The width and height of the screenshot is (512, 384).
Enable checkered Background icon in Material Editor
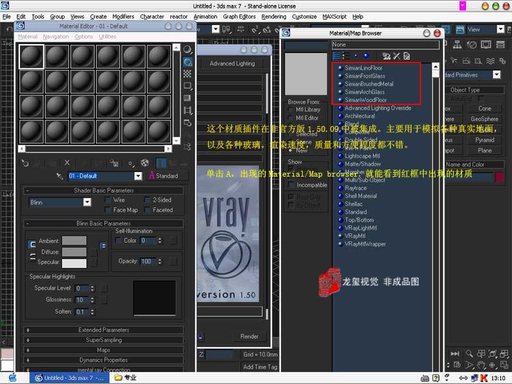point(188,74)
